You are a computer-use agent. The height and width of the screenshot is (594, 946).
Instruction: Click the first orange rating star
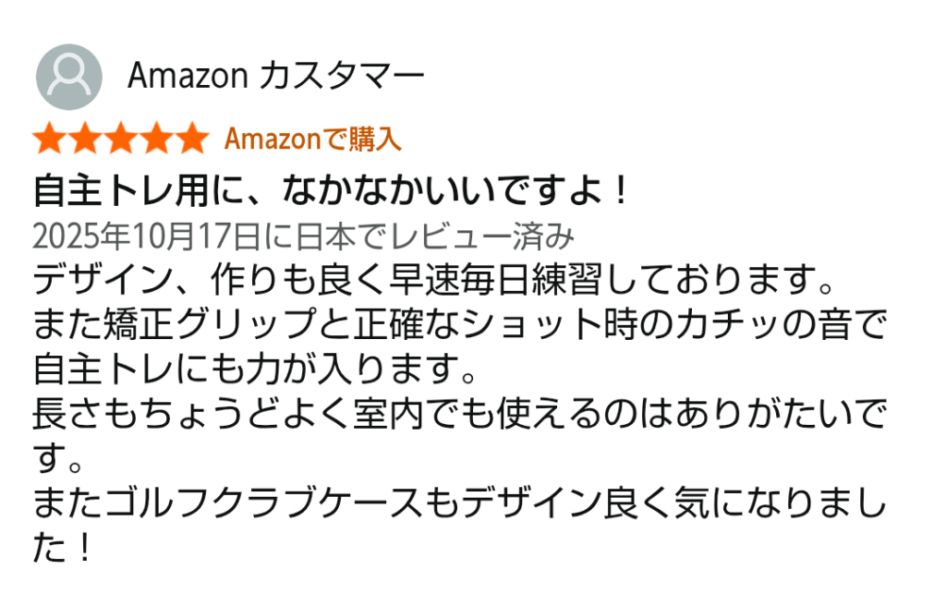pyautogui.click(x=50, y=139)
